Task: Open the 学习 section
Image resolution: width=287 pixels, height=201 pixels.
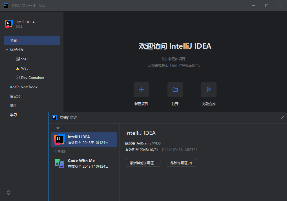Action: point(14,115)
